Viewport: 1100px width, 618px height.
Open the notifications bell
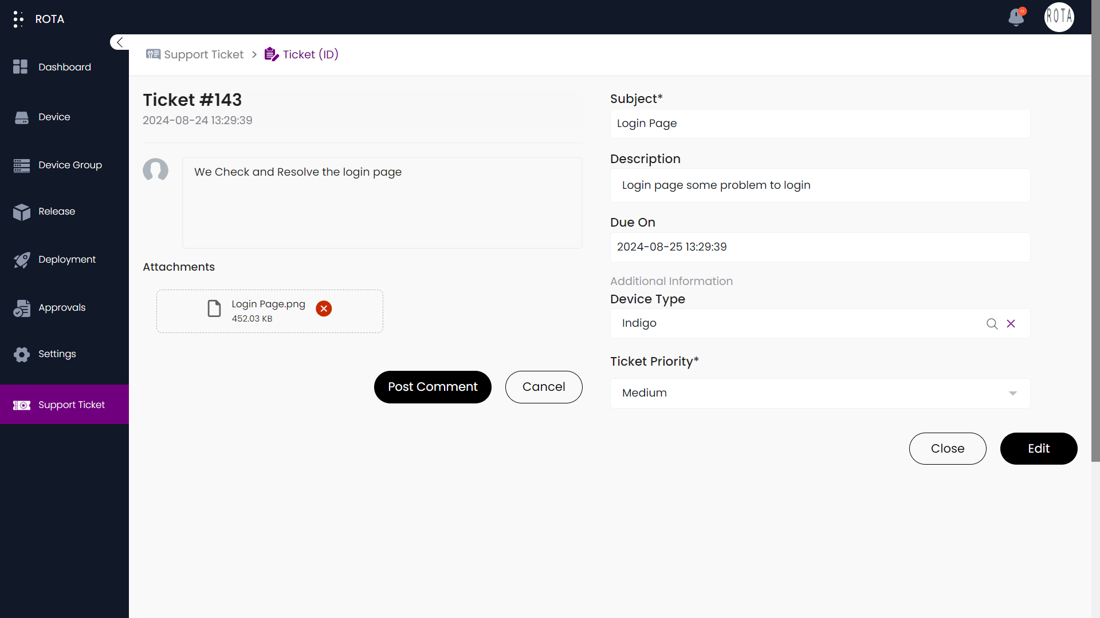(x=1016, y=17)
